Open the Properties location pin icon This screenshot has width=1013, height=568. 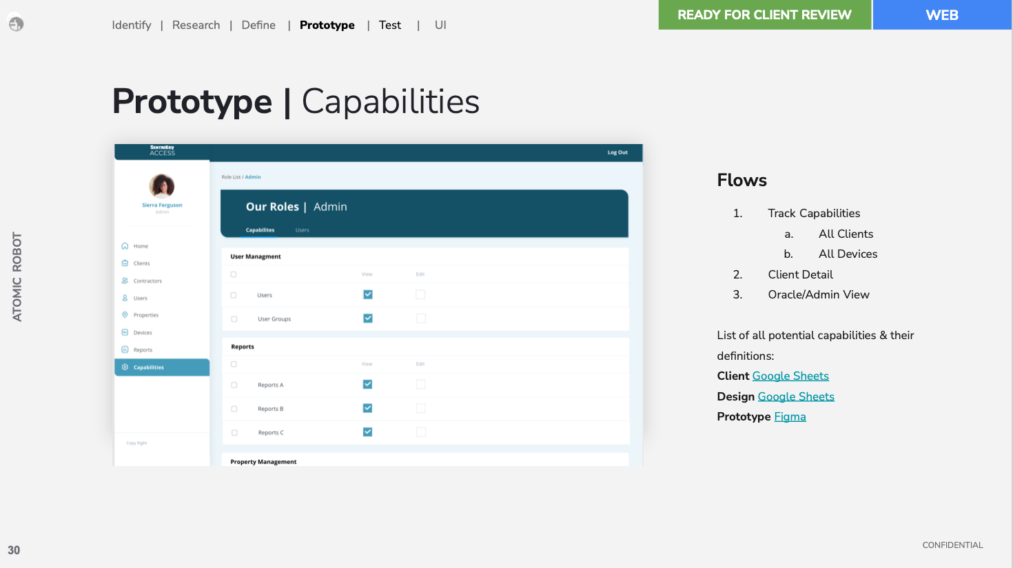[x=125, y=315]
